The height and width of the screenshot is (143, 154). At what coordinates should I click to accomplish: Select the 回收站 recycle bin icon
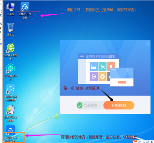tap(10, 29)
